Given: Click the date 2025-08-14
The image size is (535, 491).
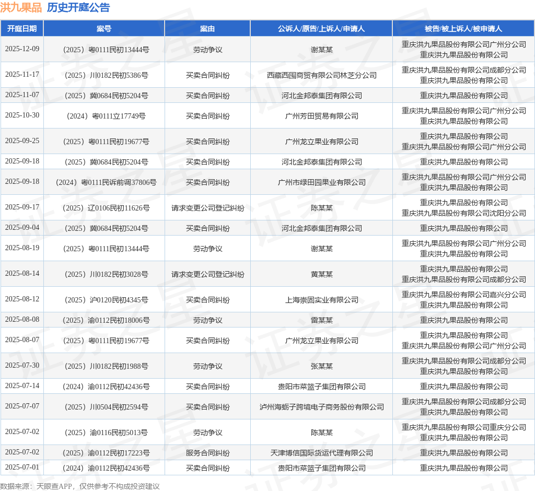Looking at the screenshot, I should [22, 274].
